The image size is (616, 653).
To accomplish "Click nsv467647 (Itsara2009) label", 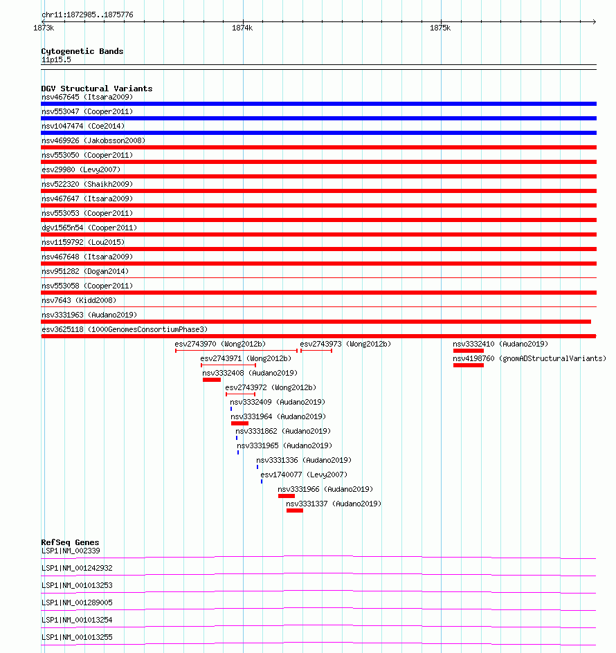I will pyautogui.click(x=87, y=199).
